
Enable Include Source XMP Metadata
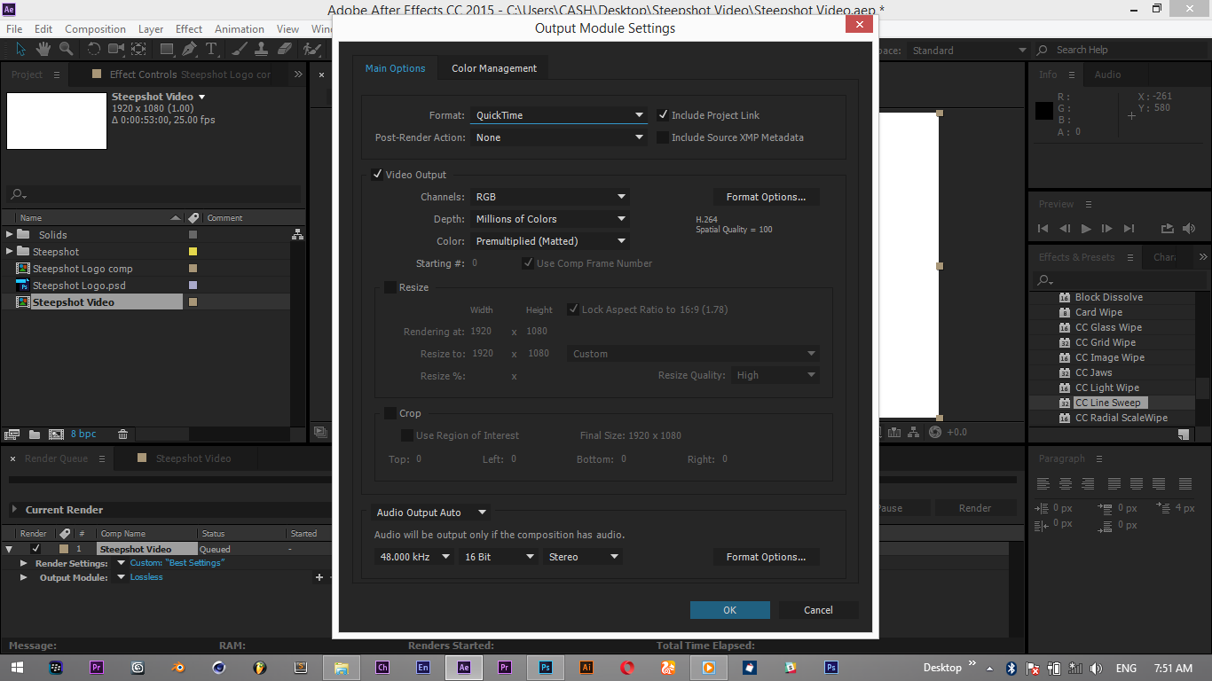(x=662, y=137)
